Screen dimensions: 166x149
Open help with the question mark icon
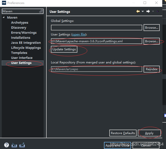coord(7,145)
